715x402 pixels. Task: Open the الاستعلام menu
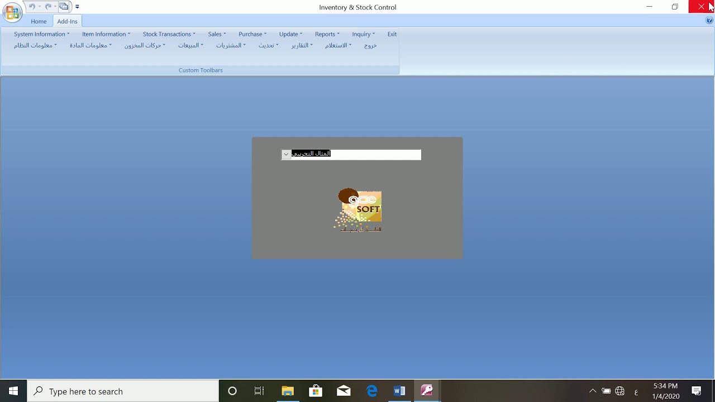coord(339,45)
